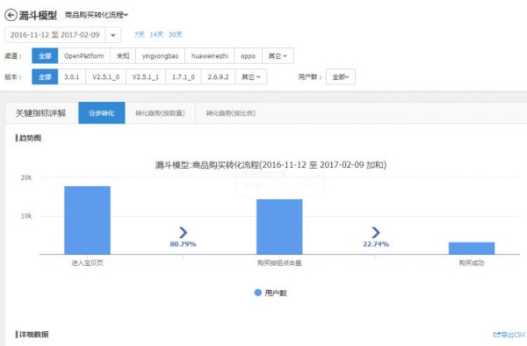527x346 pixels.
Task: Click the chart title 漏斗模型:商品购买转化流程
Action: (271, 165)
